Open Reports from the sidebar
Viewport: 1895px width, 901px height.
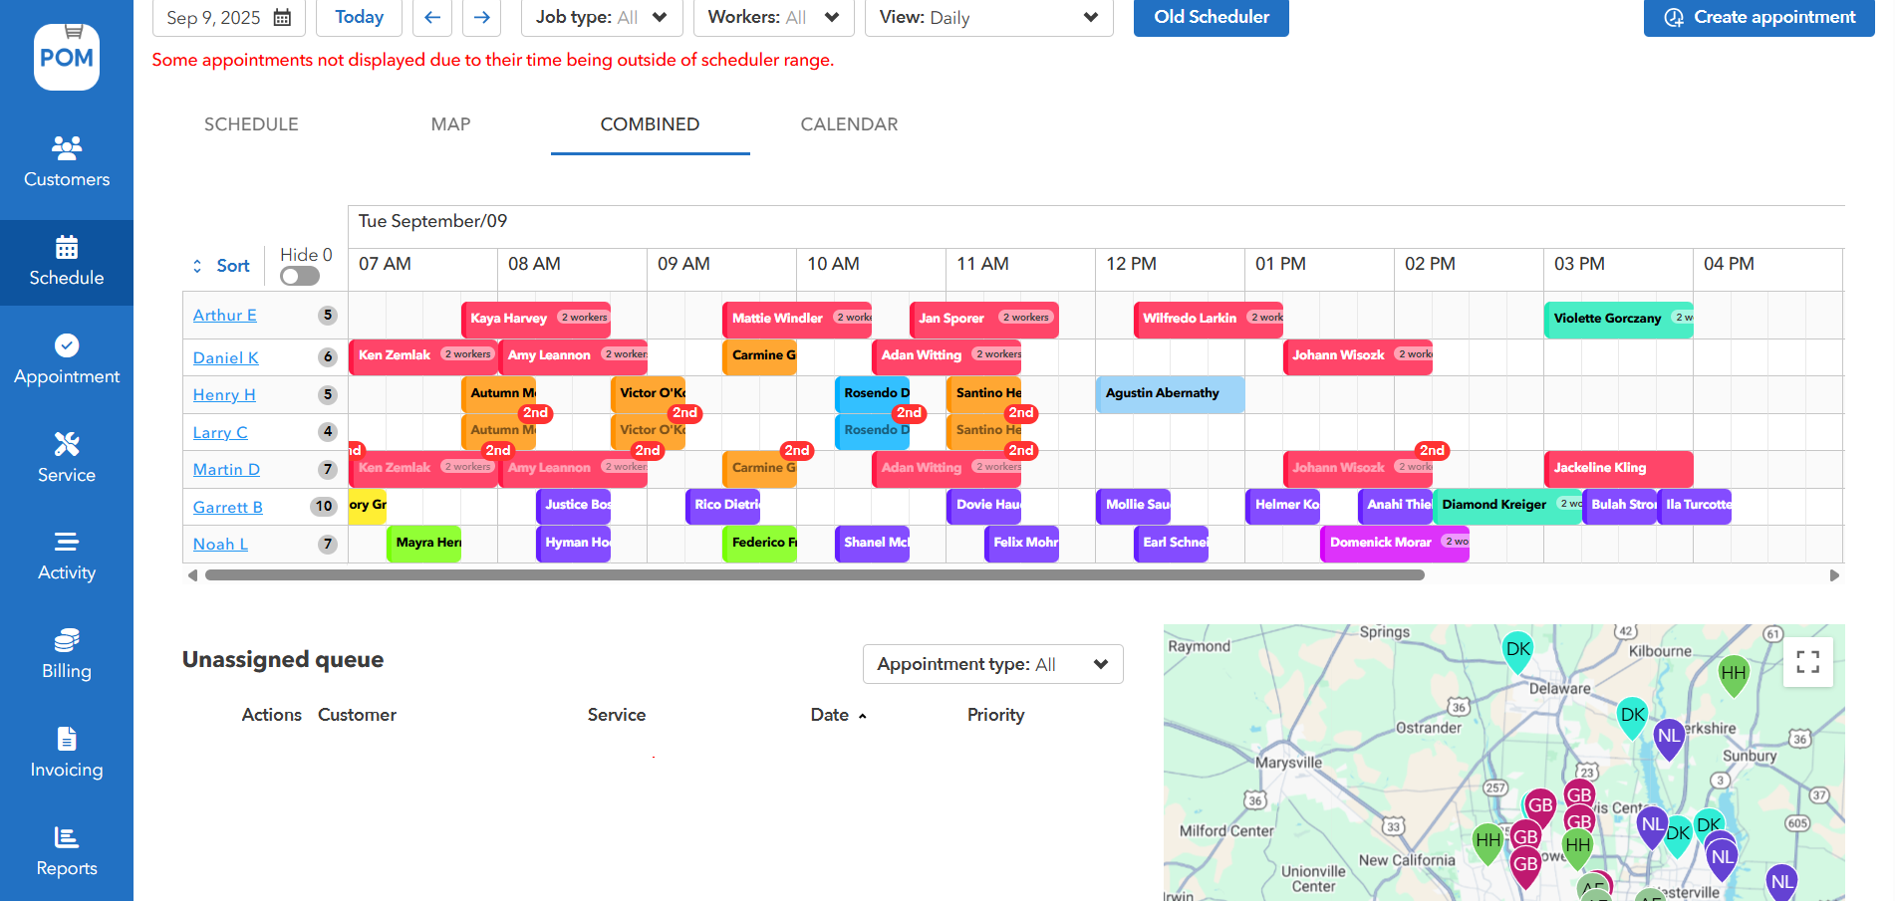coord(67,851)
